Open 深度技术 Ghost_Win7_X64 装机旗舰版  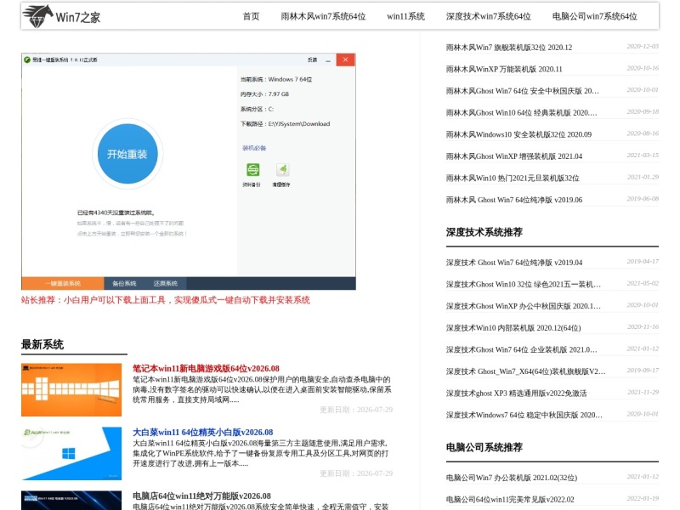(525, 371)
